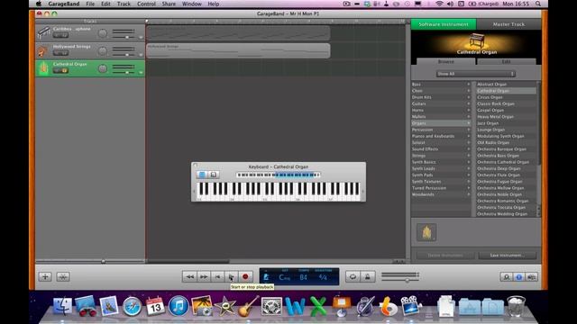This screenshot has height=324, width=577.
Task: Select Classic Rock Organ instrument
Action: pyautogui.click(x=506, y=103)
